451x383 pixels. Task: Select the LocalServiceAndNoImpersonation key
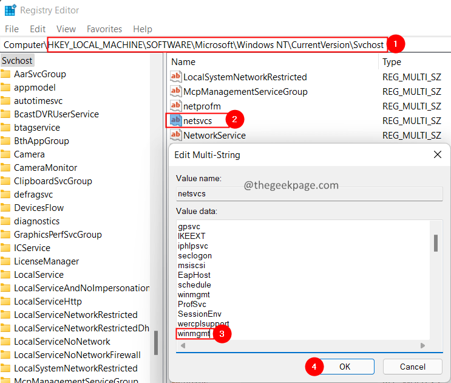point(82,288)
